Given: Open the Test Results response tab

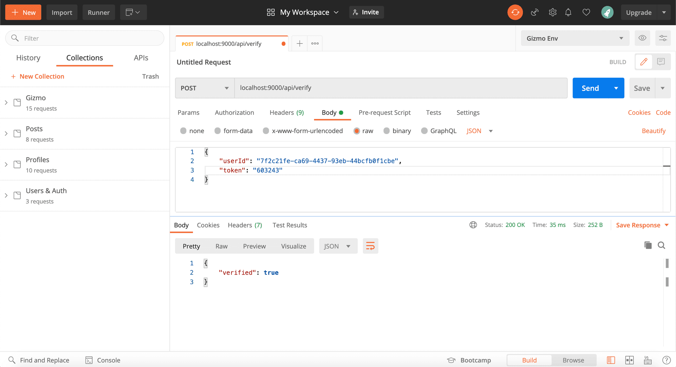Looking at the screenshot, I should (x=290, y=225).
